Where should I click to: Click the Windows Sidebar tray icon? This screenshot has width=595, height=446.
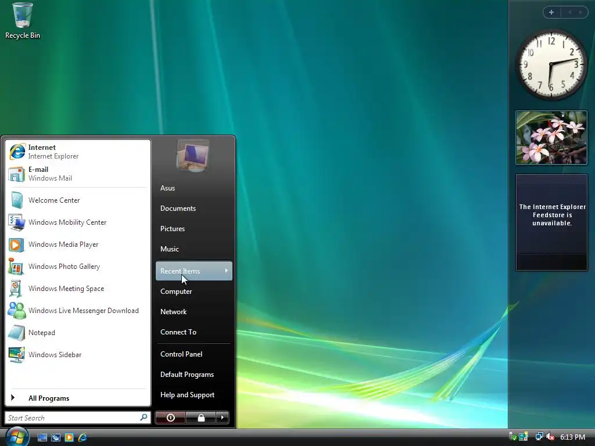pos(524,437)
